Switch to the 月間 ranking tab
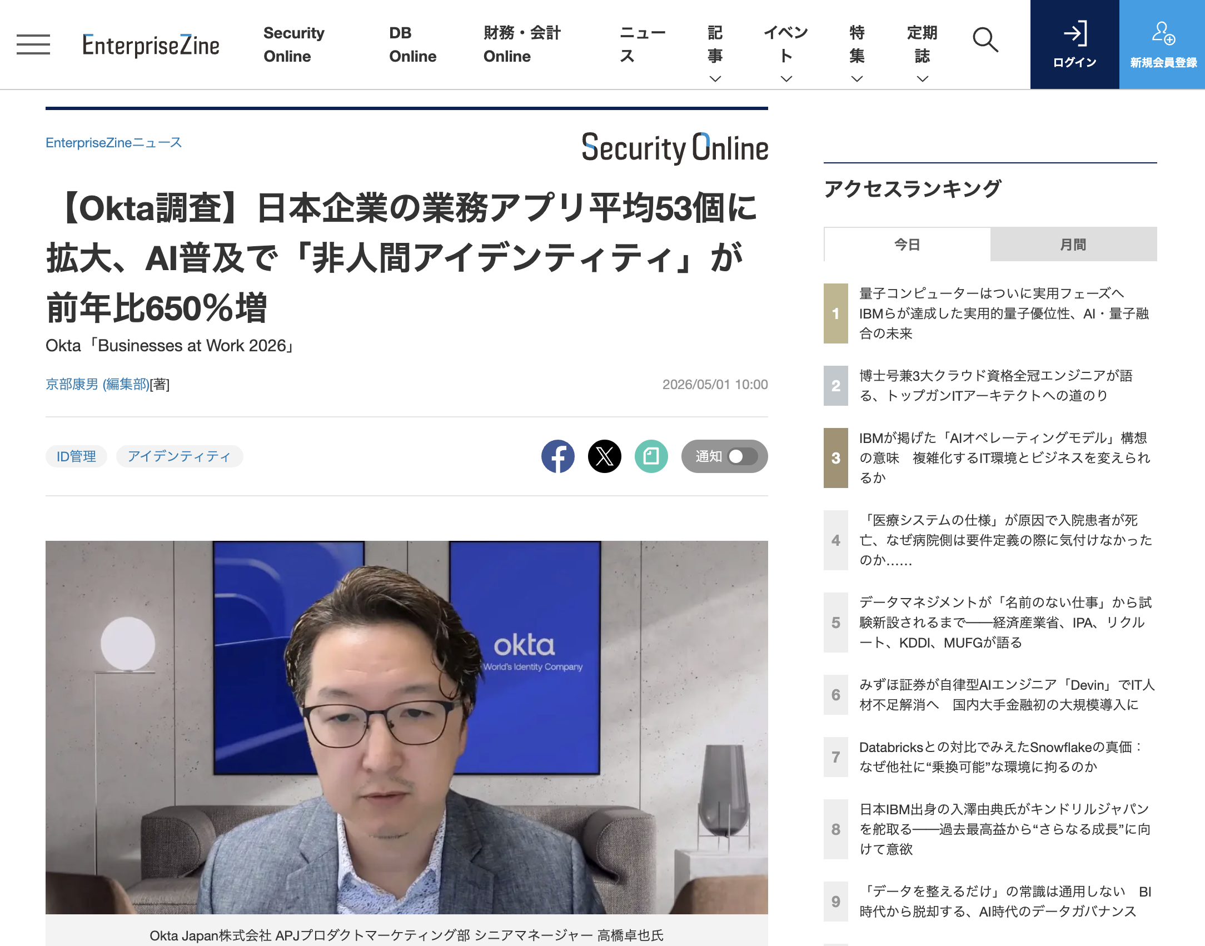 click(1074, 244)
